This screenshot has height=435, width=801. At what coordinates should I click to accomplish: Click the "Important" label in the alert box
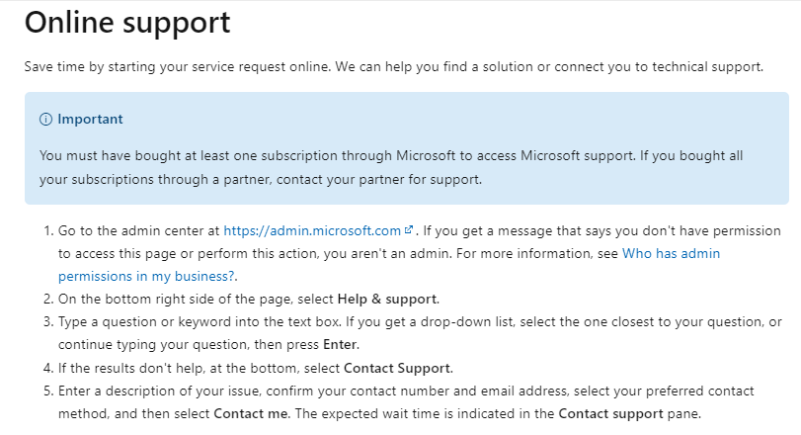(90, 120)
